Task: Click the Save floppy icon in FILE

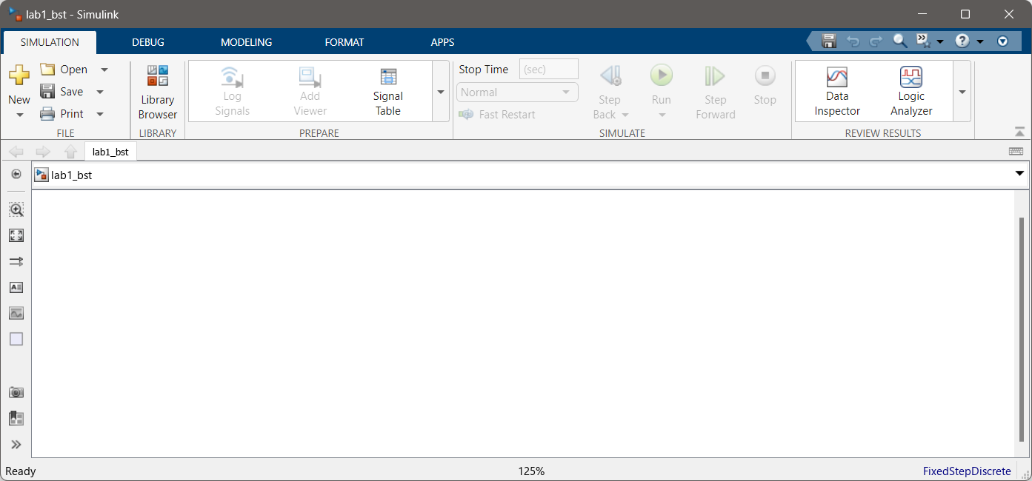Action: pos(47,92)
